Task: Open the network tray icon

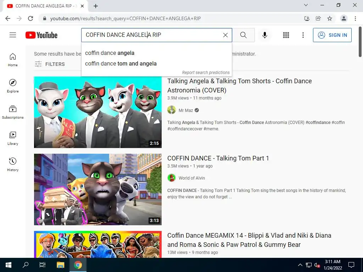Action: coord(309,265)
